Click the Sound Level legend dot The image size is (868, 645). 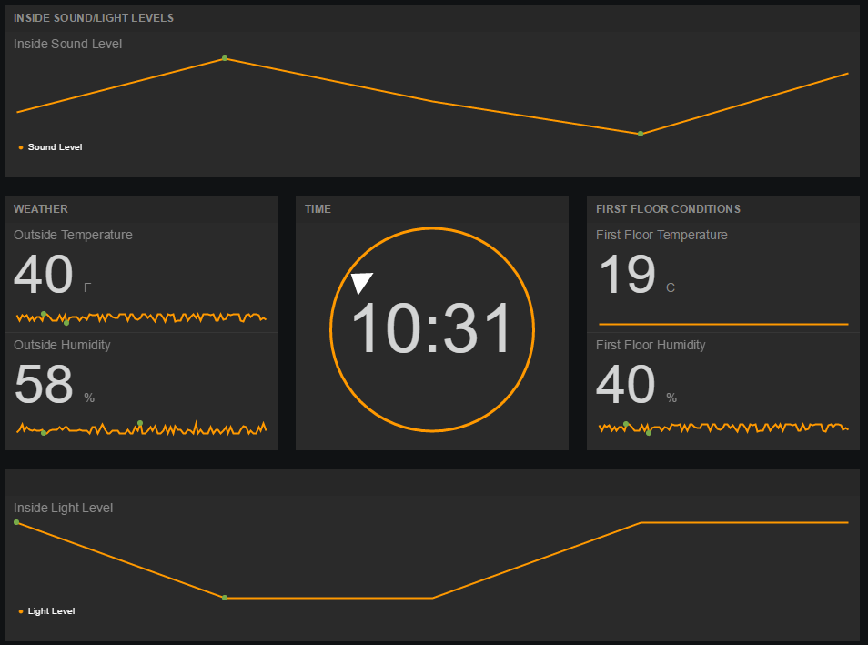pos(20,146)
